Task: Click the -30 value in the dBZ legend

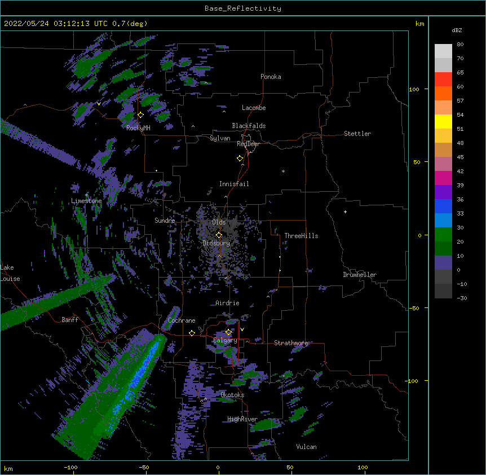Action: (x=462, y=298)
